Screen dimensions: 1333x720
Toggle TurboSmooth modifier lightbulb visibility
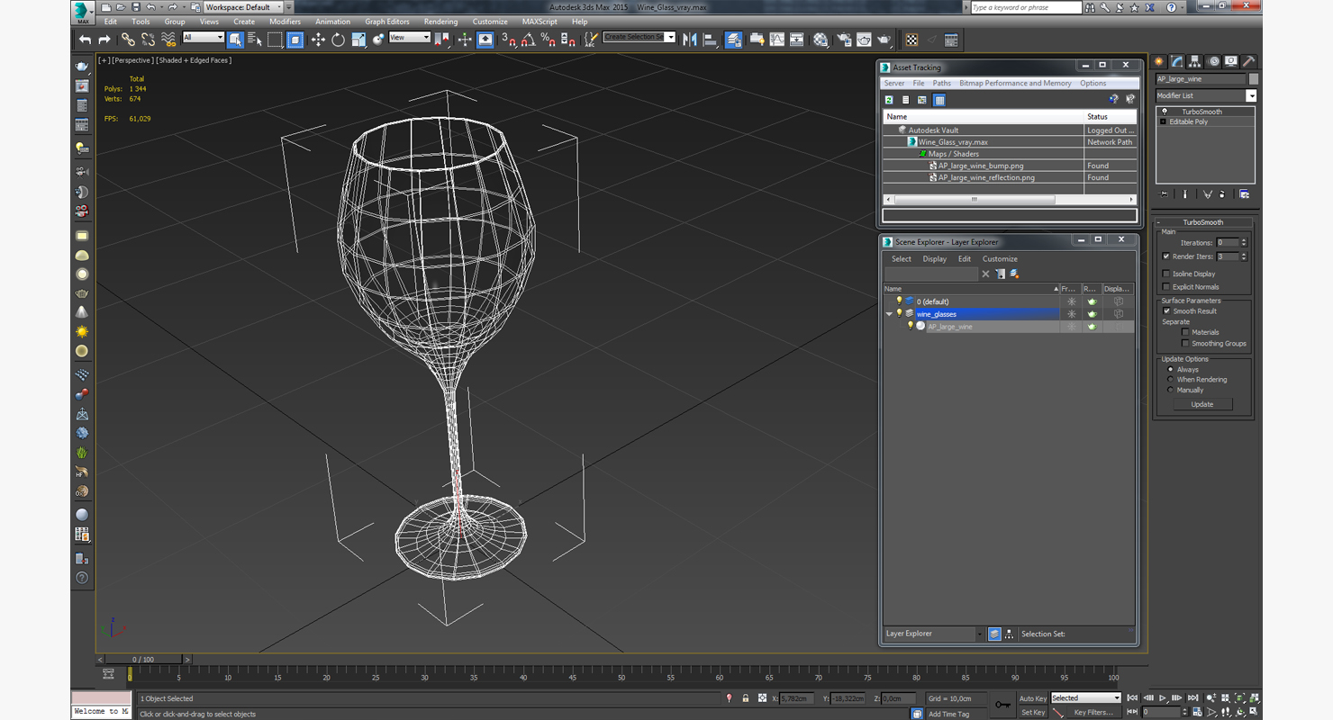click(x=1164, y=112)
